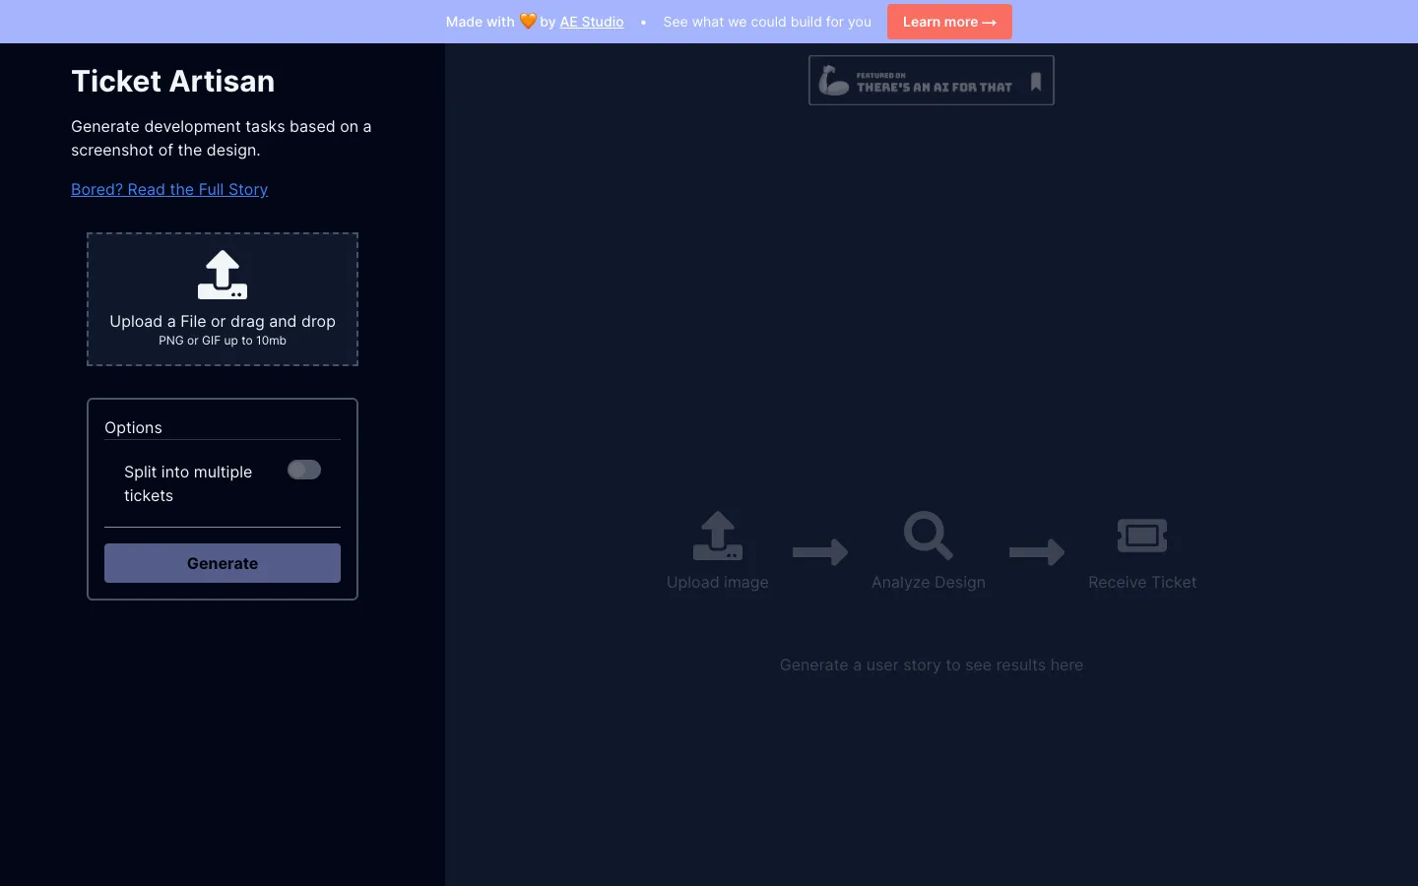Toggle Split into multiple tickets switch

(304, 470)
